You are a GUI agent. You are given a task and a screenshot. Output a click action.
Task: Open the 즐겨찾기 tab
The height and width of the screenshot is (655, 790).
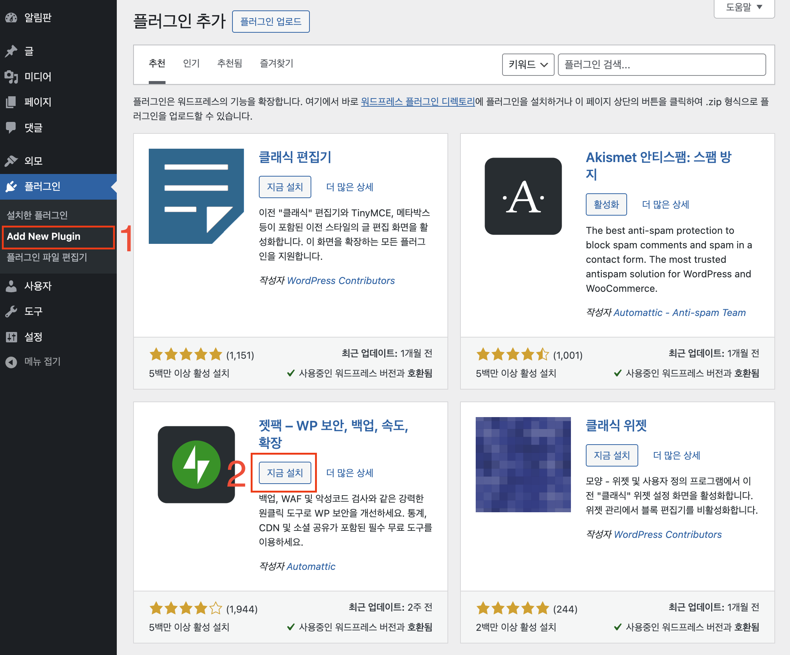point(276,64)
